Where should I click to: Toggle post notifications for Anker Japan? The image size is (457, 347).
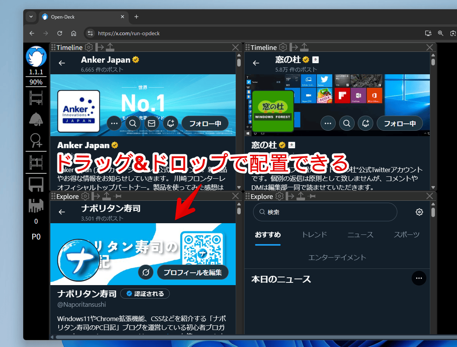[170, 123]
